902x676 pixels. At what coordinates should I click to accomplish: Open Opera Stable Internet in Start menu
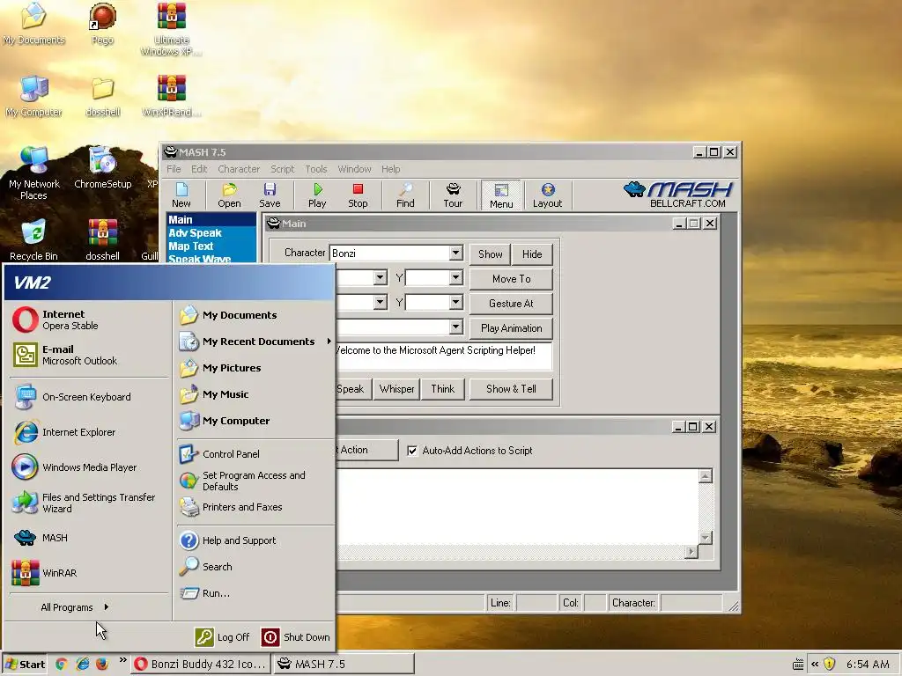point(89,320)
